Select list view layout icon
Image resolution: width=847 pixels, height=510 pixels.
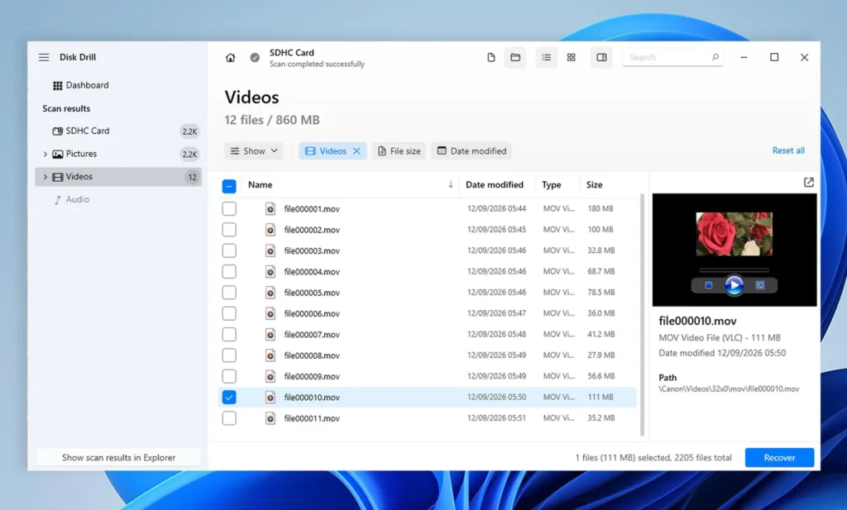tap(547, 57)
